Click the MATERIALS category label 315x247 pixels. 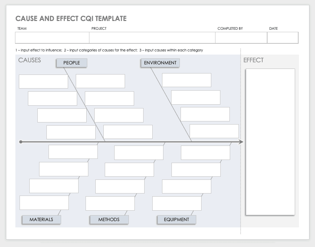(41, 219)
